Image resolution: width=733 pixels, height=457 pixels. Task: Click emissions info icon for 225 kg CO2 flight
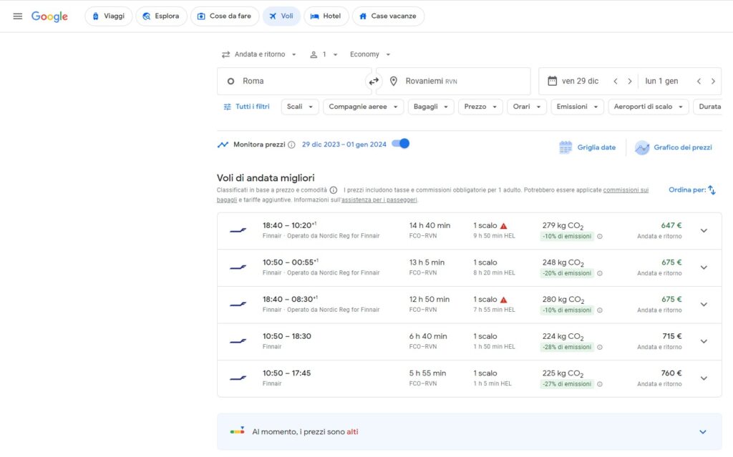tap(600, 384)
